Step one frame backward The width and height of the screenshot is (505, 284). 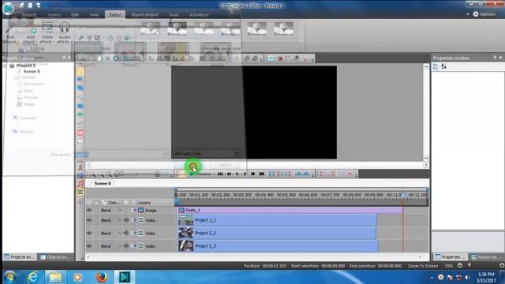[x=237, y=174]
